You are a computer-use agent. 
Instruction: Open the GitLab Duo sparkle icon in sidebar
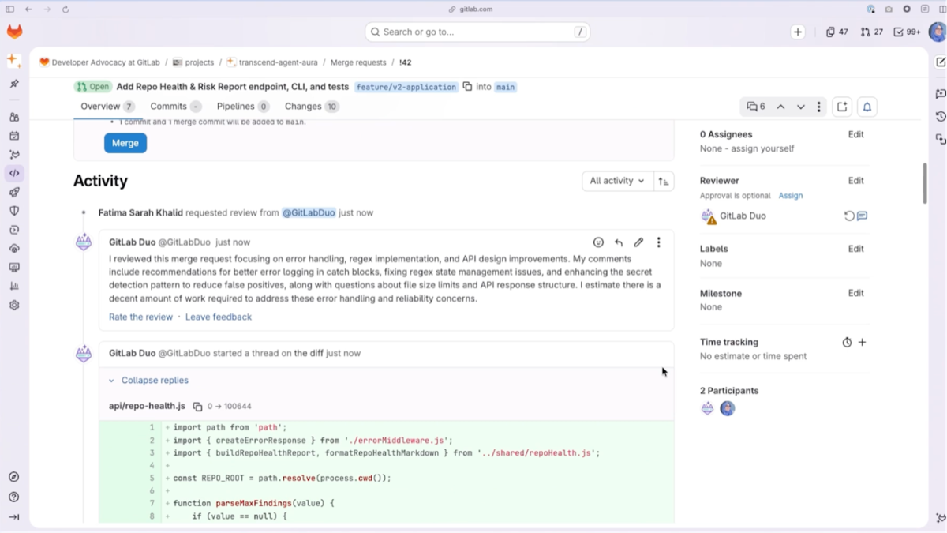[13, 60]
